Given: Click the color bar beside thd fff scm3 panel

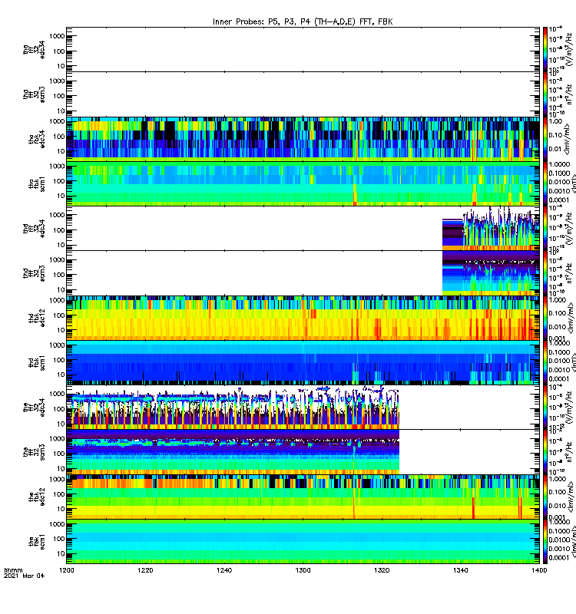Looking at the screenshot, I should click(545, 273).
